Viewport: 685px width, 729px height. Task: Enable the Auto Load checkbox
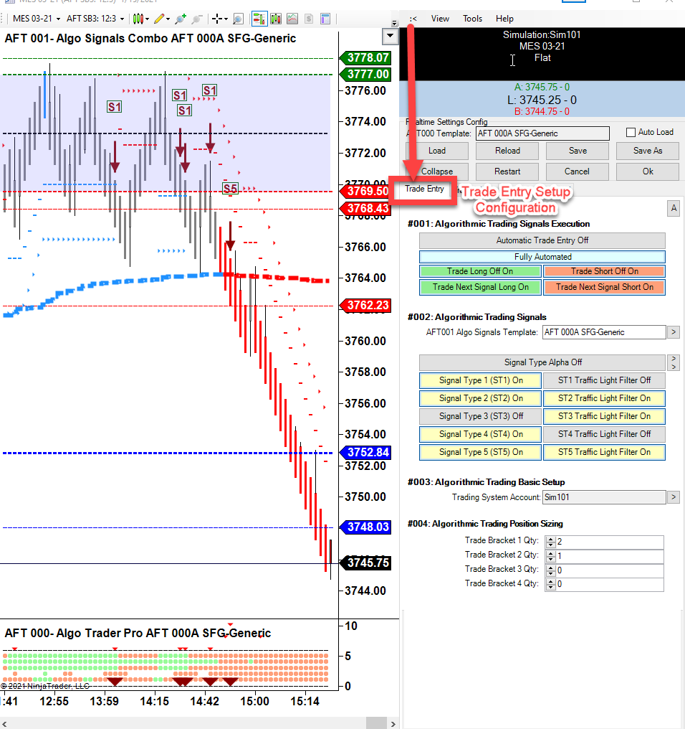coord(631,132)
